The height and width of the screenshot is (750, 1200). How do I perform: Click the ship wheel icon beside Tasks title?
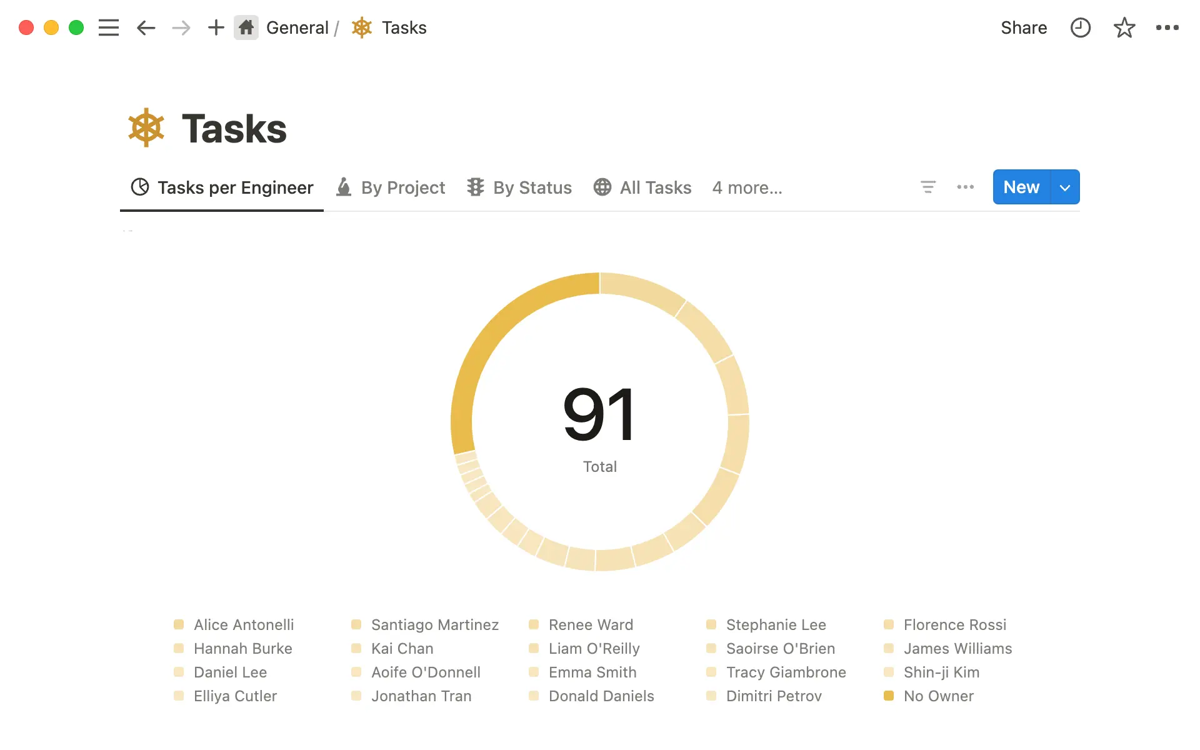[x=145, y=127]
